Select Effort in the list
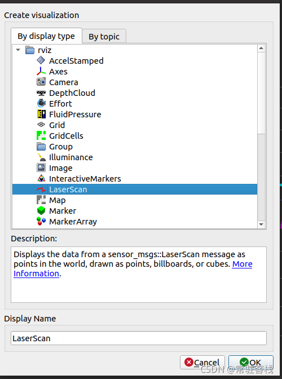282x379 pixels. pyautogui.click(x=60, y=104)
